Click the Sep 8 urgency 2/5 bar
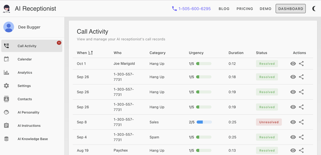 click(x=204, y=122)
